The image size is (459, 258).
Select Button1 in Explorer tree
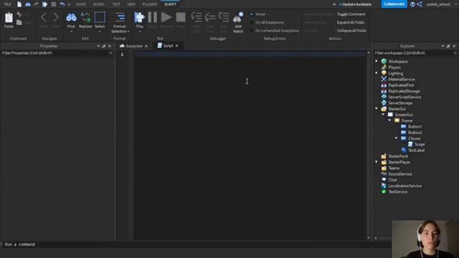pyautogui.click(x=415, y=126)
